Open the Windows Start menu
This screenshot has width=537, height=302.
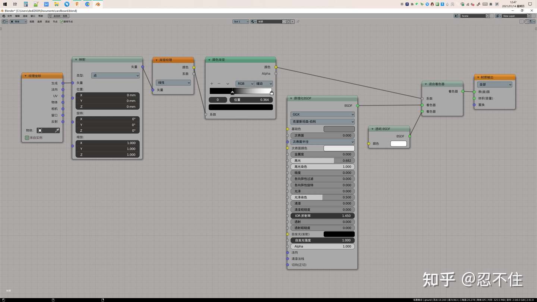point(5,4)
